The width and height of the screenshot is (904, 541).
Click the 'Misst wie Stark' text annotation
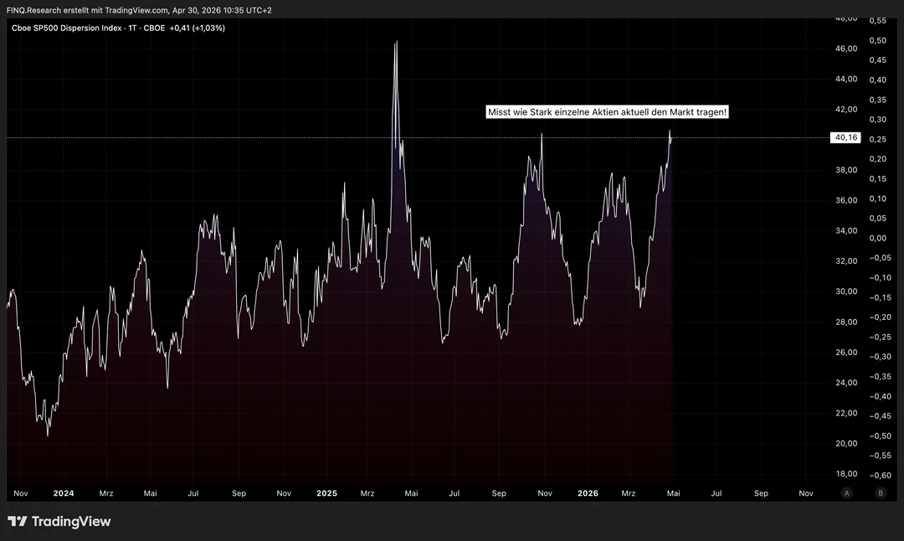[x=607, y=112]
